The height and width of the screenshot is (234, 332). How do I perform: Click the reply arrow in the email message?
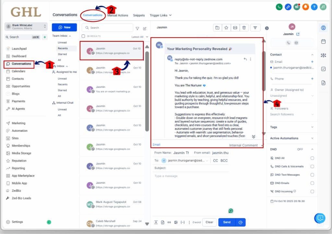click(x=245, y=59)
